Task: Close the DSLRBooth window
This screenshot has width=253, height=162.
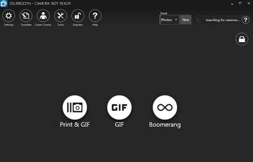Action: [x=249, y=3]
